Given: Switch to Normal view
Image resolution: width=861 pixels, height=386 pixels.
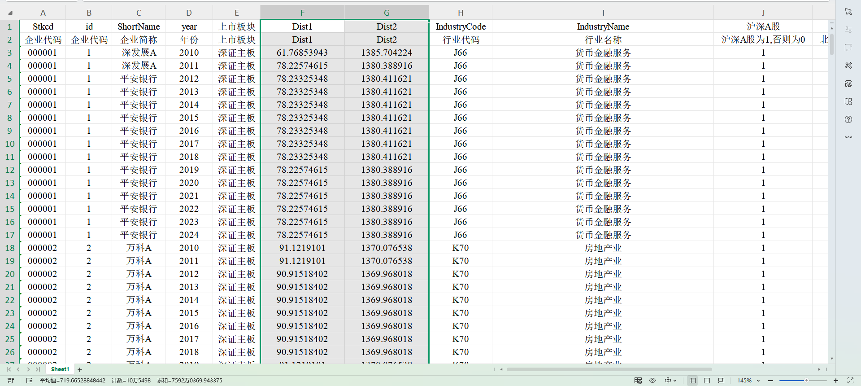Looking at the screenshot, I should coord(693,381).
